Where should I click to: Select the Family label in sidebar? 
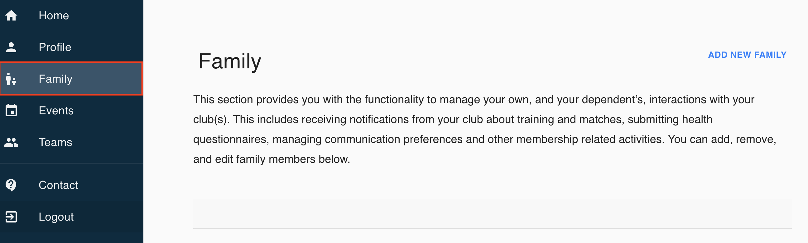click(55, 79)
